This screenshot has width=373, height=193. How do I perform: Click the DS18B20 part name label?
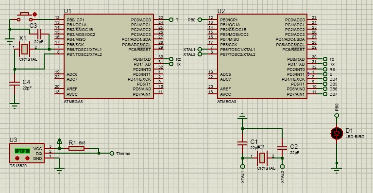click(18, 166)
